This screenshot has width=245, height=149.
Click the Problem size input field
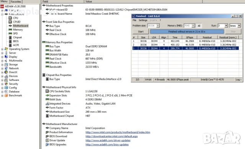tap(152, 26)
